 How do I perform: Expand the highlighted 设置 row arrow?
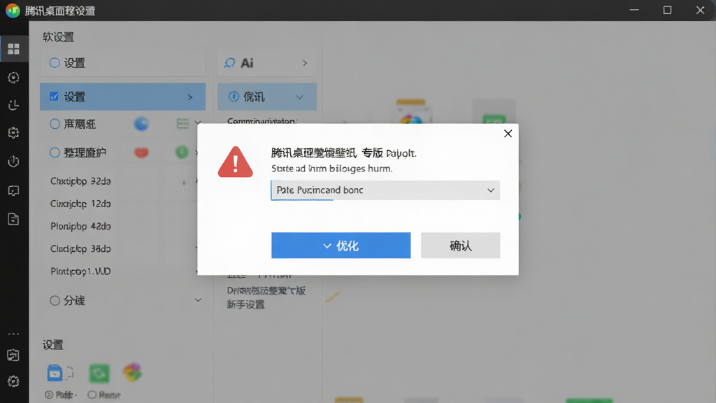click(x=190, y=97)
